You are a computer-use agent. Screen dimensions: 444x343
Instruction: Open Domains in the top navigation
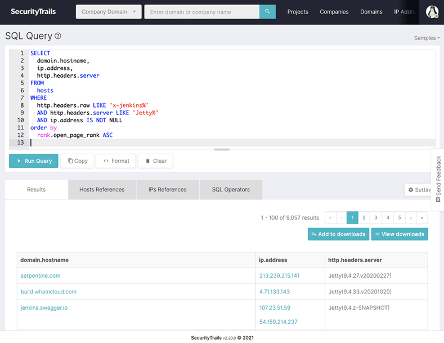coord(371,12)
